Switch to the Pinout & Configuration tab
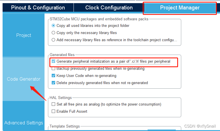Image resolution: width=220 pixels, height=131 pixels. [38, 8]
